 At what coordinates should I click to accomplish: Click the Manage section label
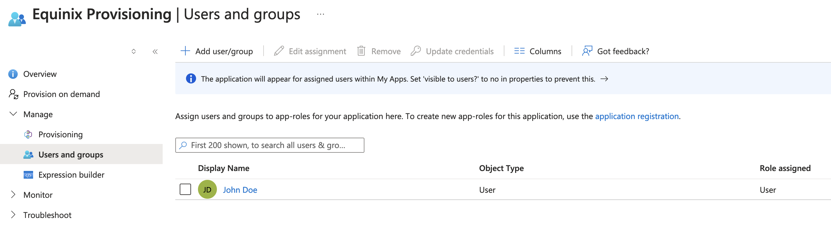(38, 114)
